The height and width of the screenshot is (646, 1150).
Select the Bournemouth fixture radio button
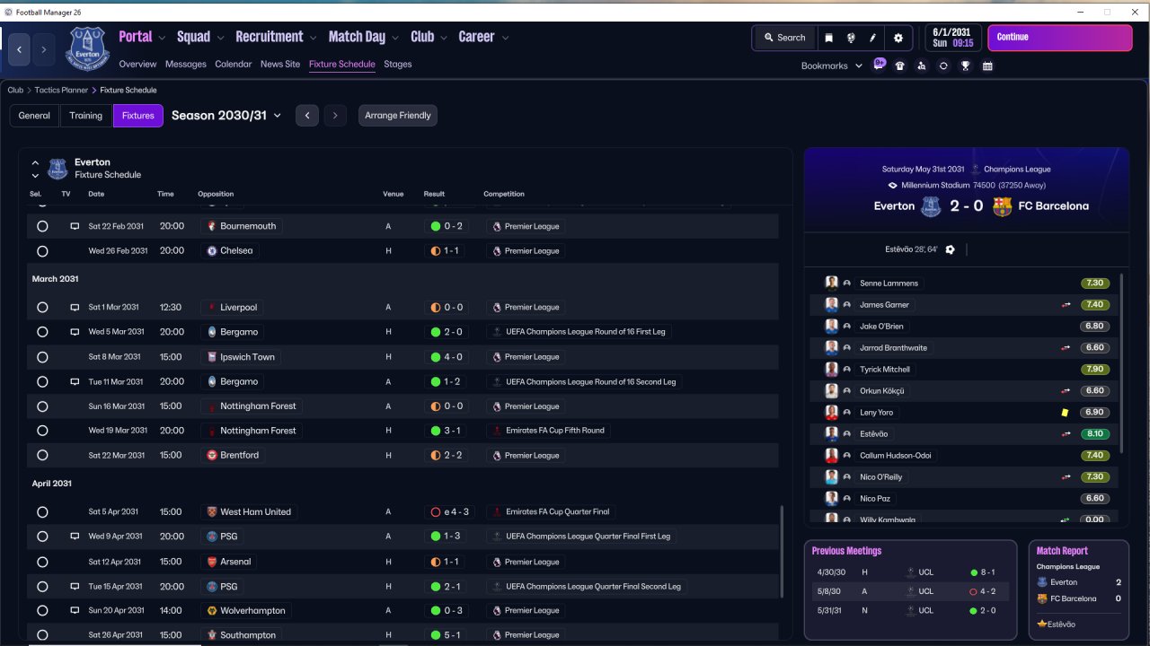coord(42,226)
